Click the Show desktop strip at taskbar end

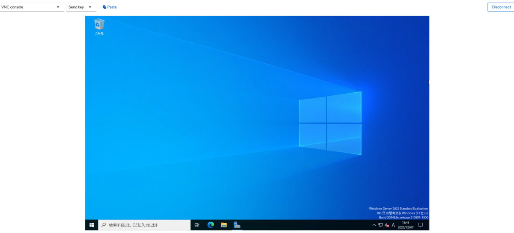pos(428,225)
